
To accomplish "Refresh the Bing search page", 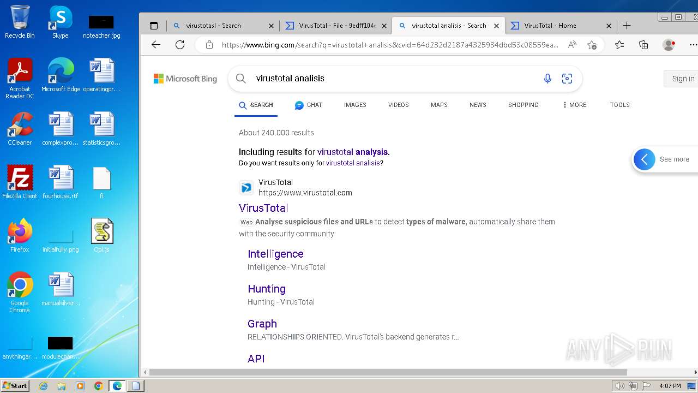I will tap(180, 45).
